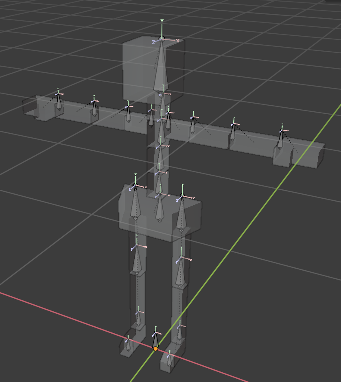341x382 pixels.
Task: Select the ankle bone above the viewer's left foot
Action: (138, 319)
